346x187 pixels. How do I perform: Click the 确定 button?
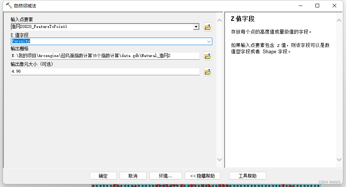pos(103,176)
